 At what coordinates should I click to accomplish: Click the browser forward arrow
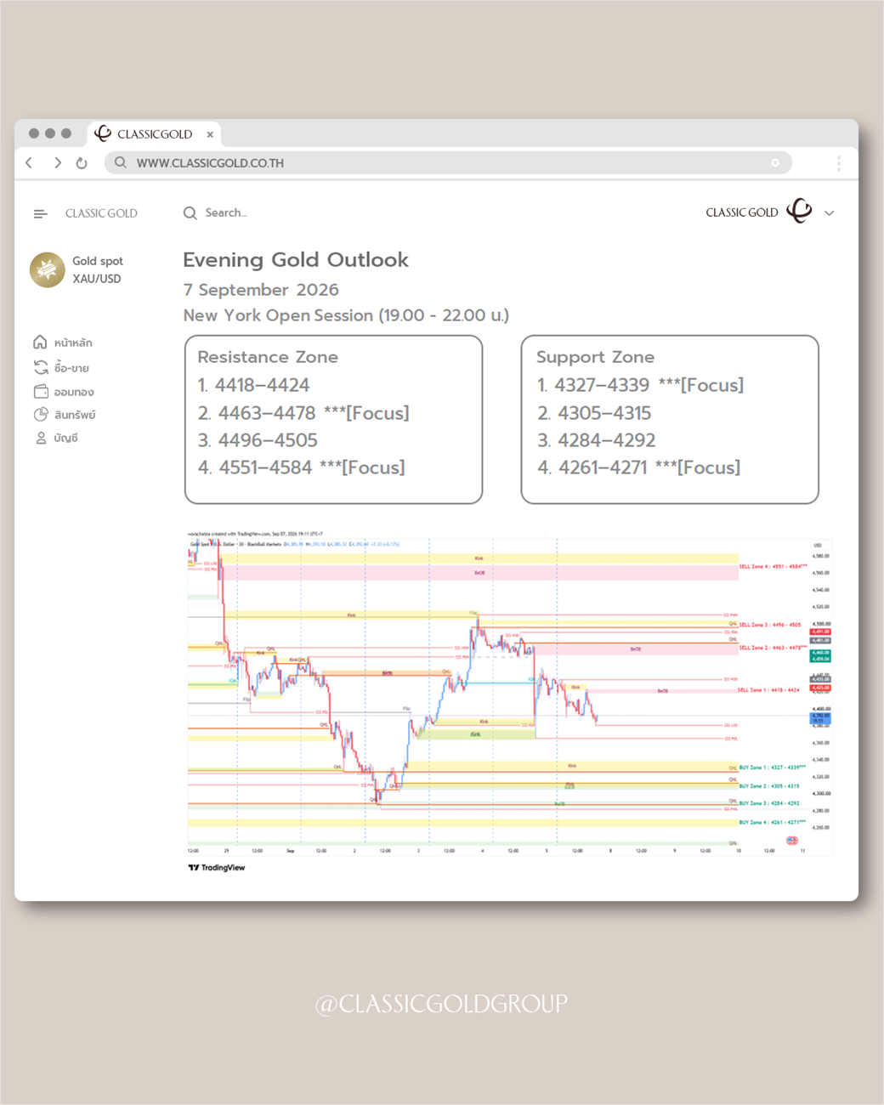pyautogui.click(x=57, y=162)
